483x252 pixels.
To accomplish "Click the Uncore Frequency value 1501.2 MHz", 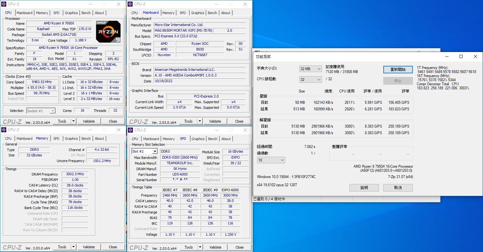I will (102, 161).
